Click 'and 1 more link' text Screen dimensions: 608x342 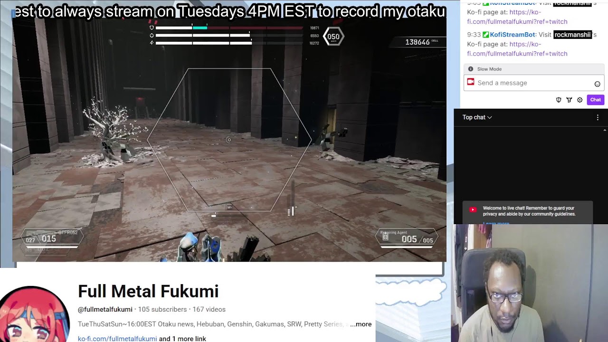[182, 339]
